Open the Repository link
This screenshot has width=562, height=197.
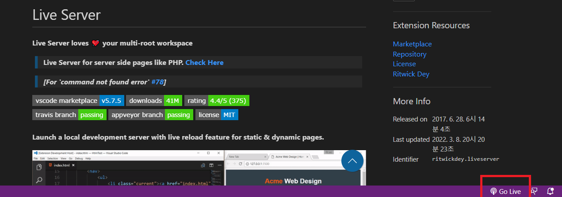409,54
